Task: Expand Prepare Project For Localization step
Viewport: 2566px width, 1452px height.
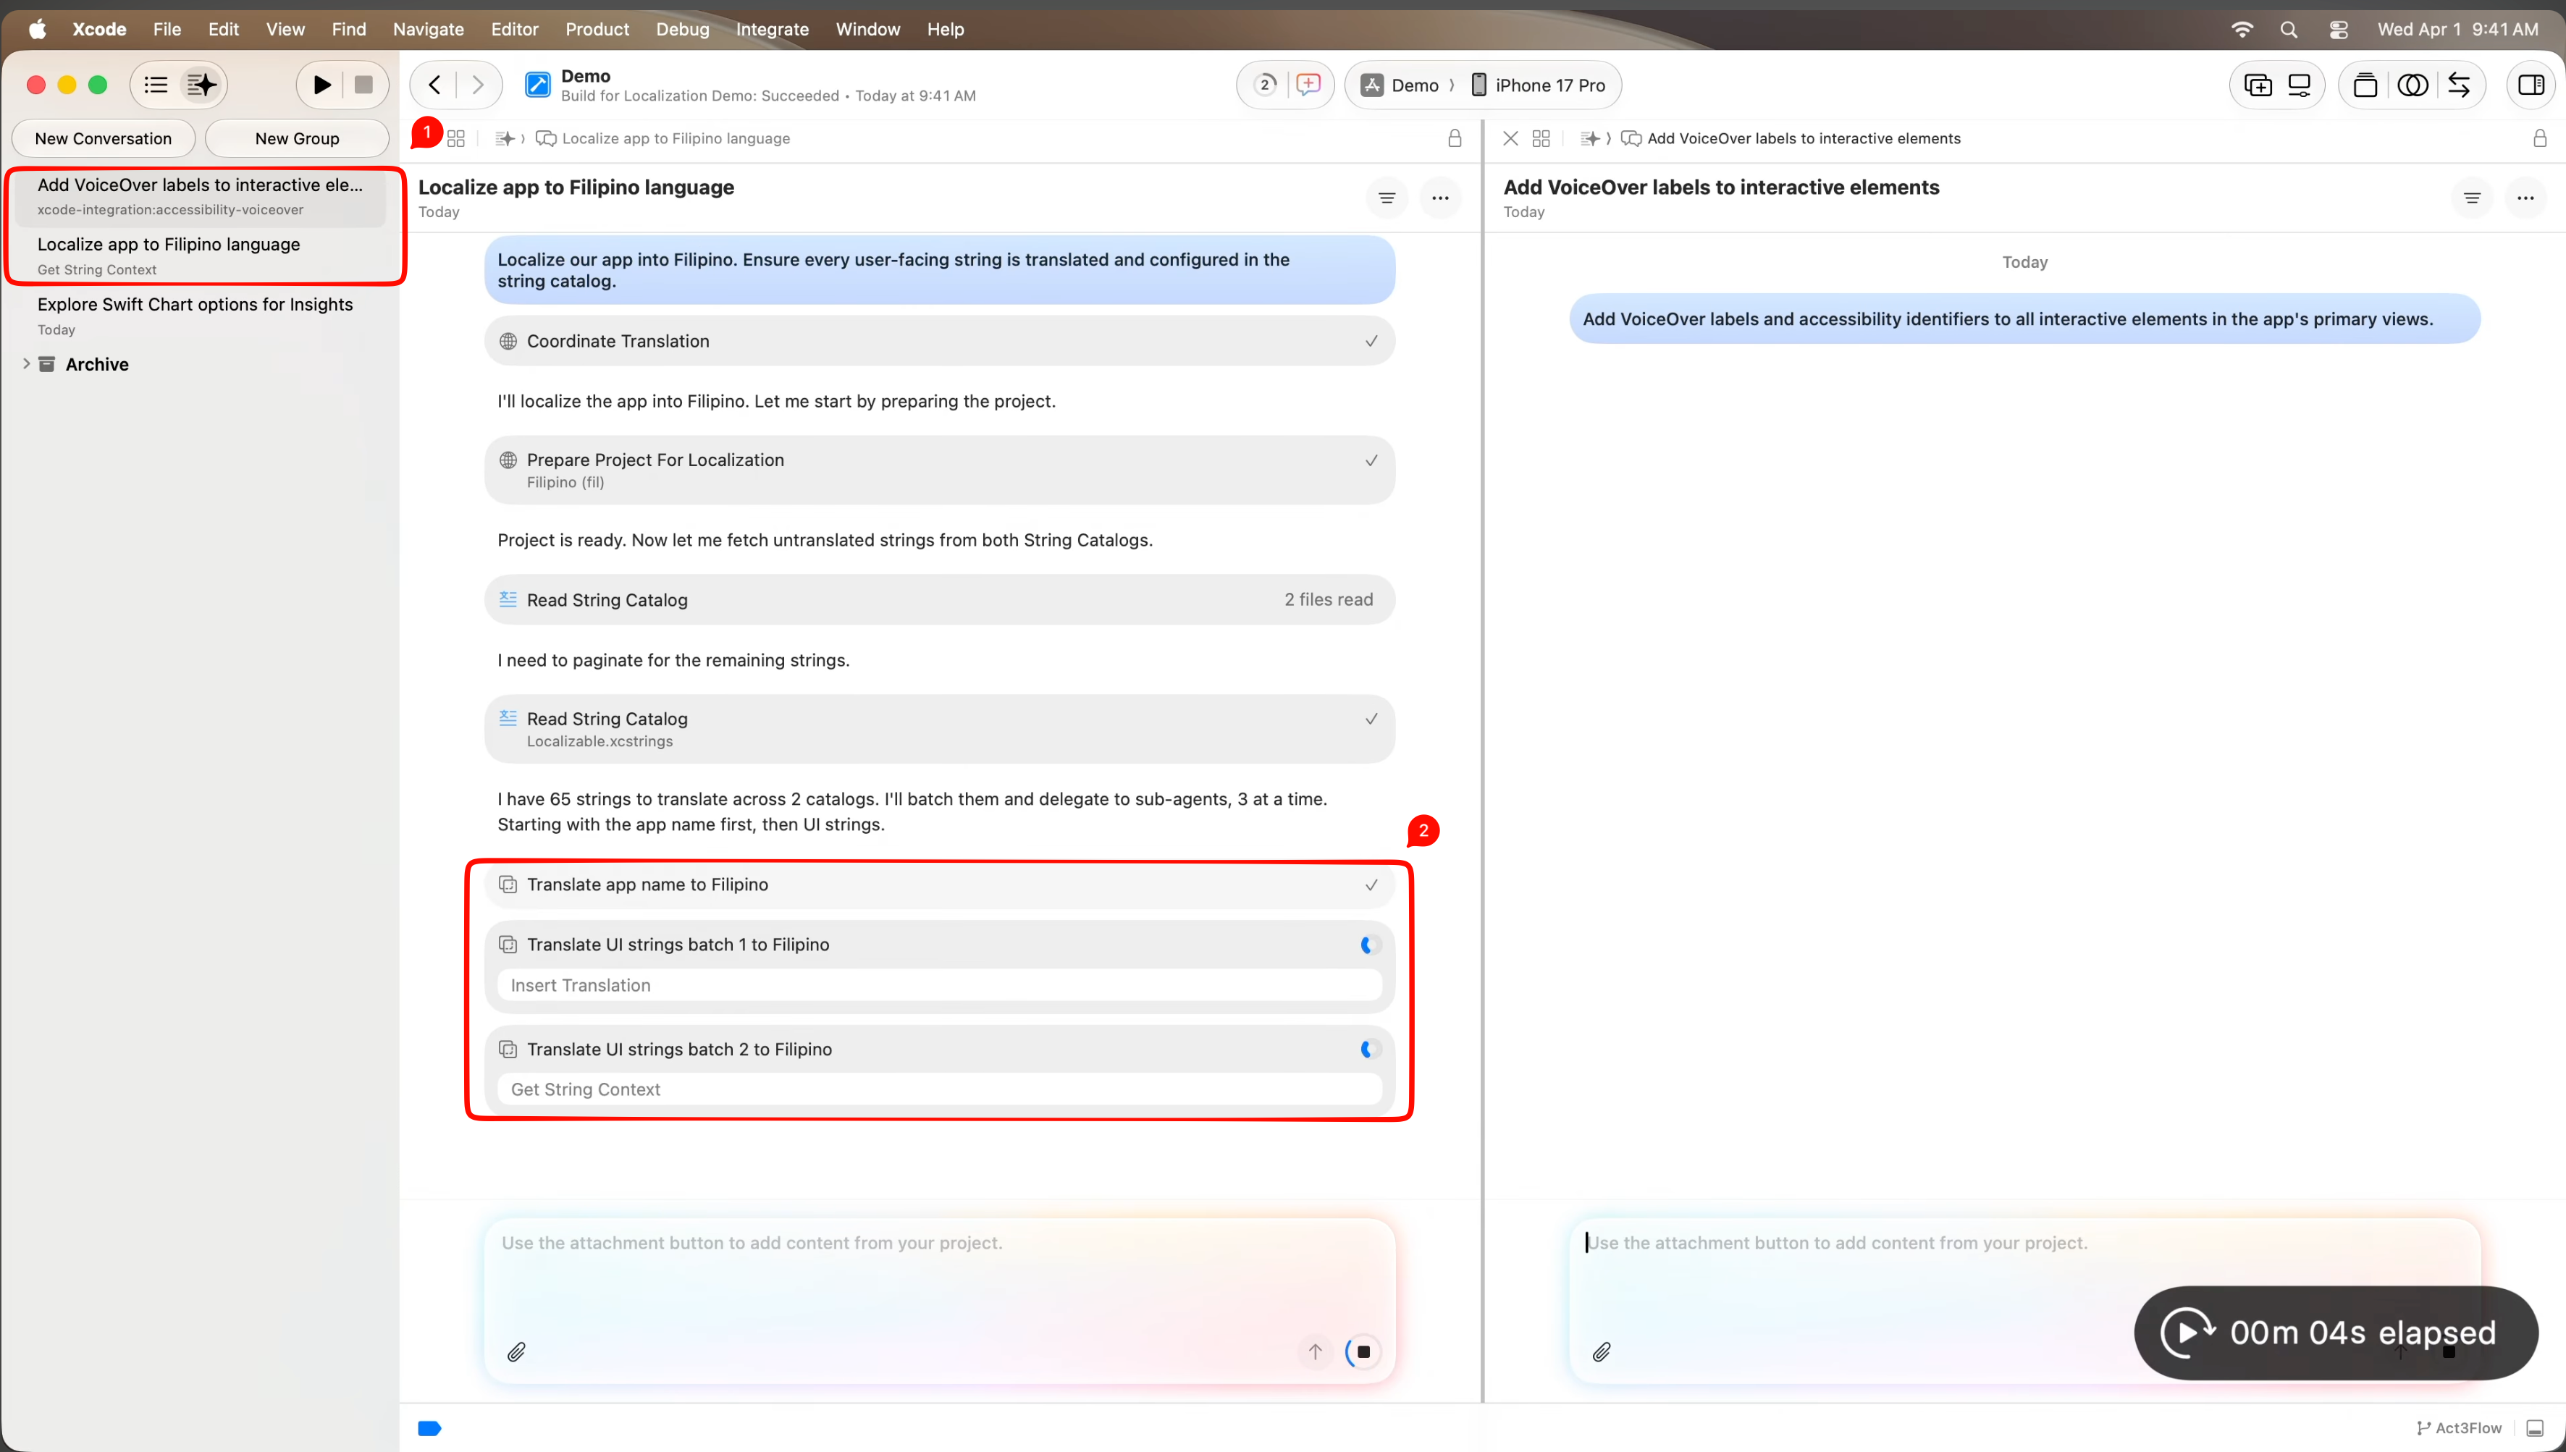Action: pyautogui.click(x=939, y=470)
